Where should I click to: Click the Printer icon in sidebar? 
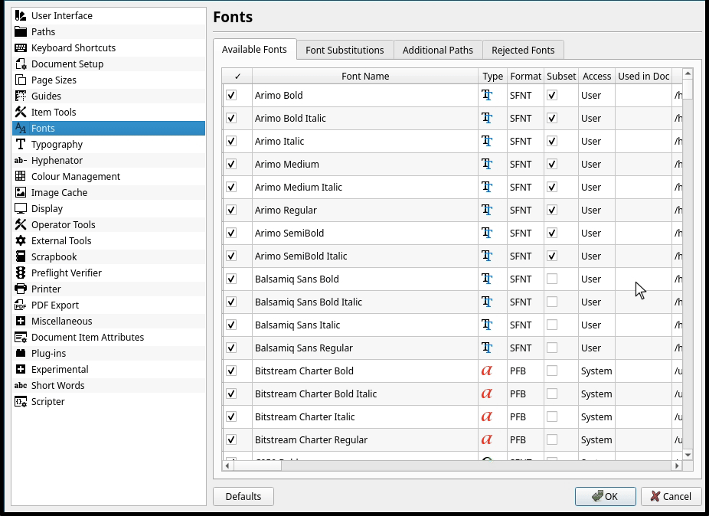click(21, 289)
